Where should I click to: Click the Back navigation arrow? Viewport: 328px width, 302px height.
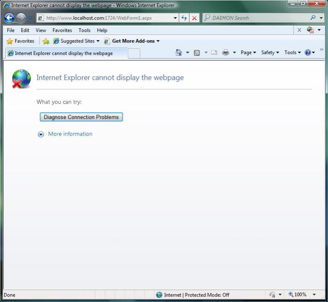tap(9, 18)
